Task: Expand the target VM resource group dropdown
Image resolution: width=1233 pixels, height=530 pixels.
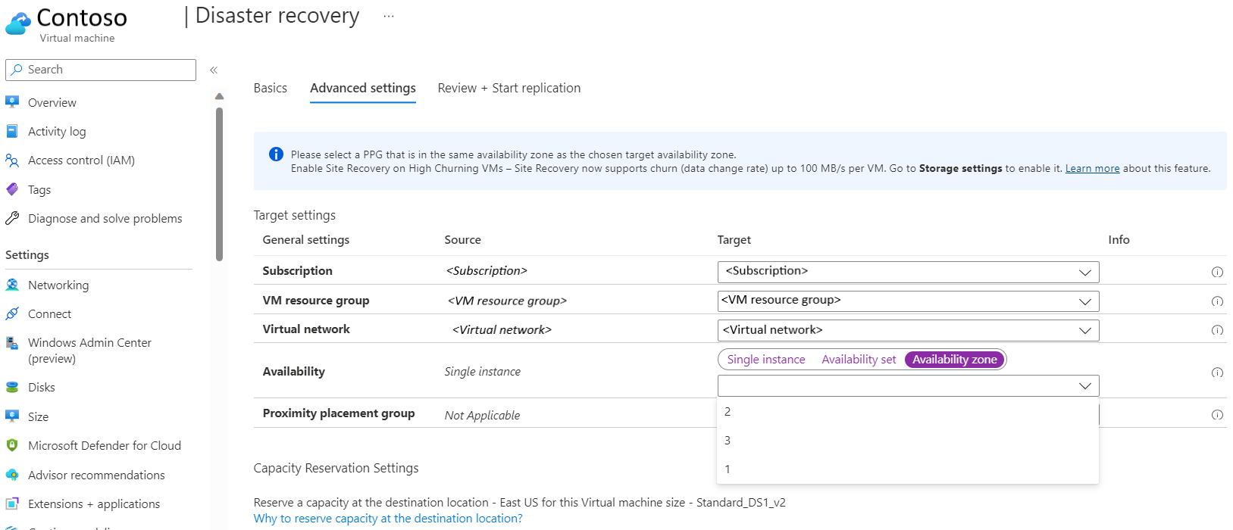Action: pyautogui.click(x=907, y=301)
